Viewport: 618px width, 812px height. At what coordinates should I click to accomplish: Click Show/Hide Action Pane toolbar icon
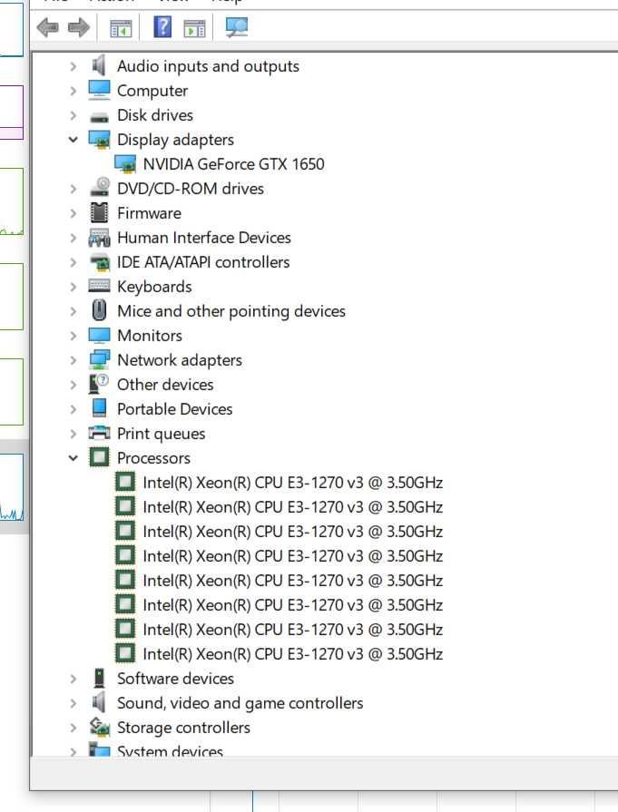(x=194, y=28)
